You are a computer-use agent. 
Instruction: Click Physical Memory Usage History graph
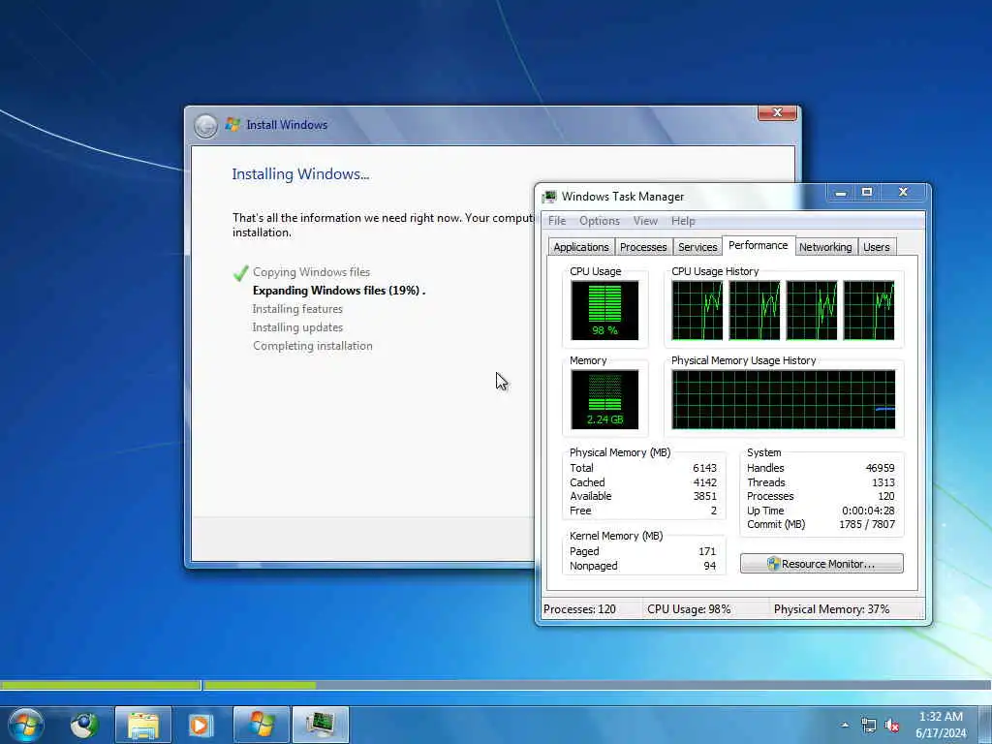pyautogui.click(x=783, y=400)
